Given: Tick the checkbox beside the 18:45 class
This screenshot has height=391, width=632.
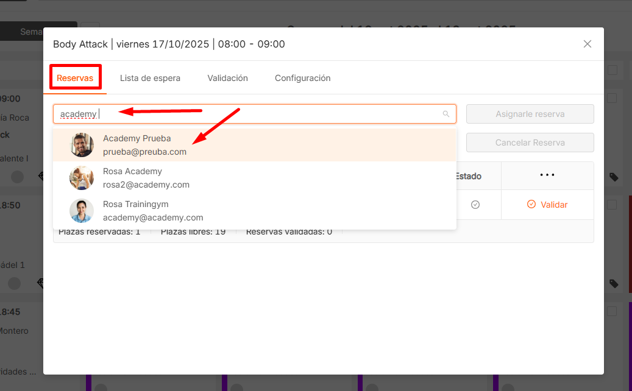Looking at the screenshot, I should pos(612,312).
